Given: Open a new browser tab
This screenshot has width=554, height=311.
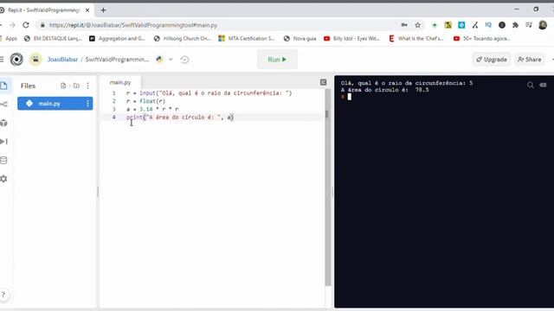Looking at the screenshot, I should 103,10.
